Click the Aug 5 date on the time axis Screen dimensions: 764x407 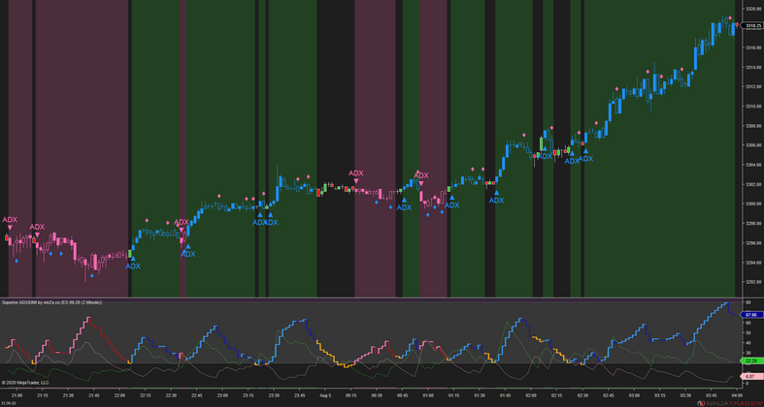tap(325, 395)
